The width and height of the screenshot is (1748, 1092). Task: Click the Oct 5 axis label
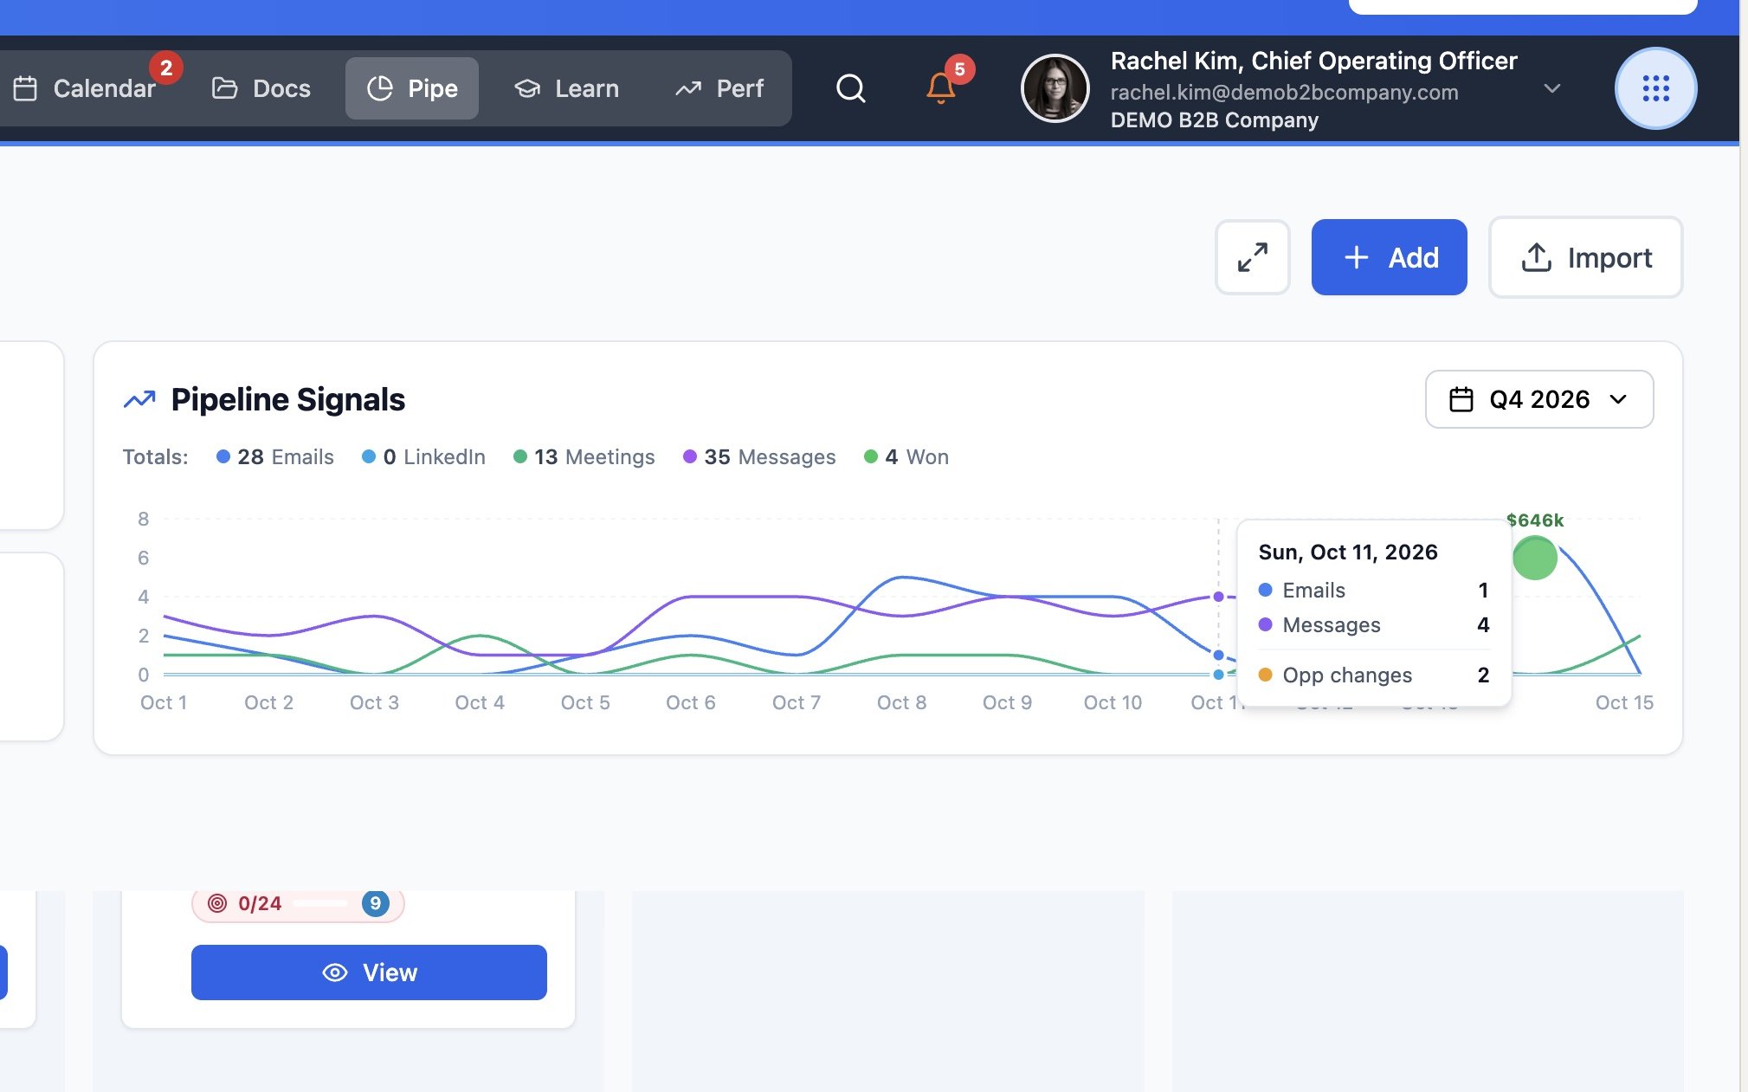coord(585,702)
